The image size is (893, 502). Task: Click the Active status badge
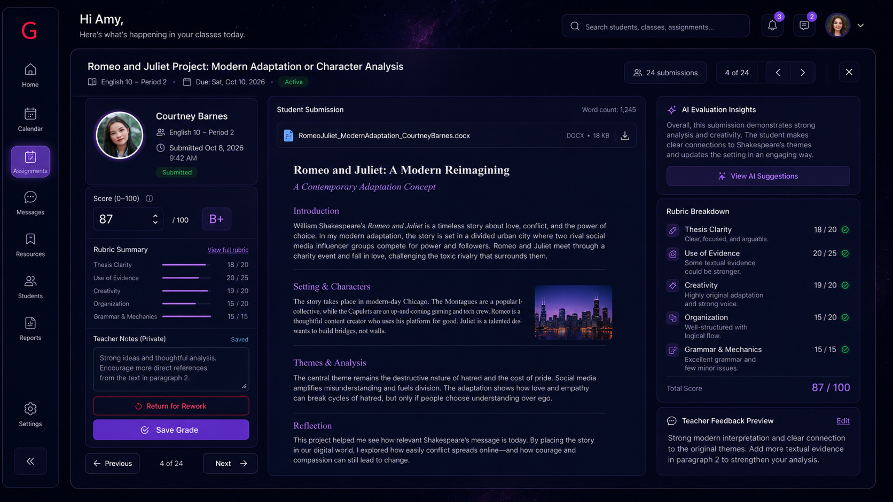pyautogui.click(x=294, y=82)
